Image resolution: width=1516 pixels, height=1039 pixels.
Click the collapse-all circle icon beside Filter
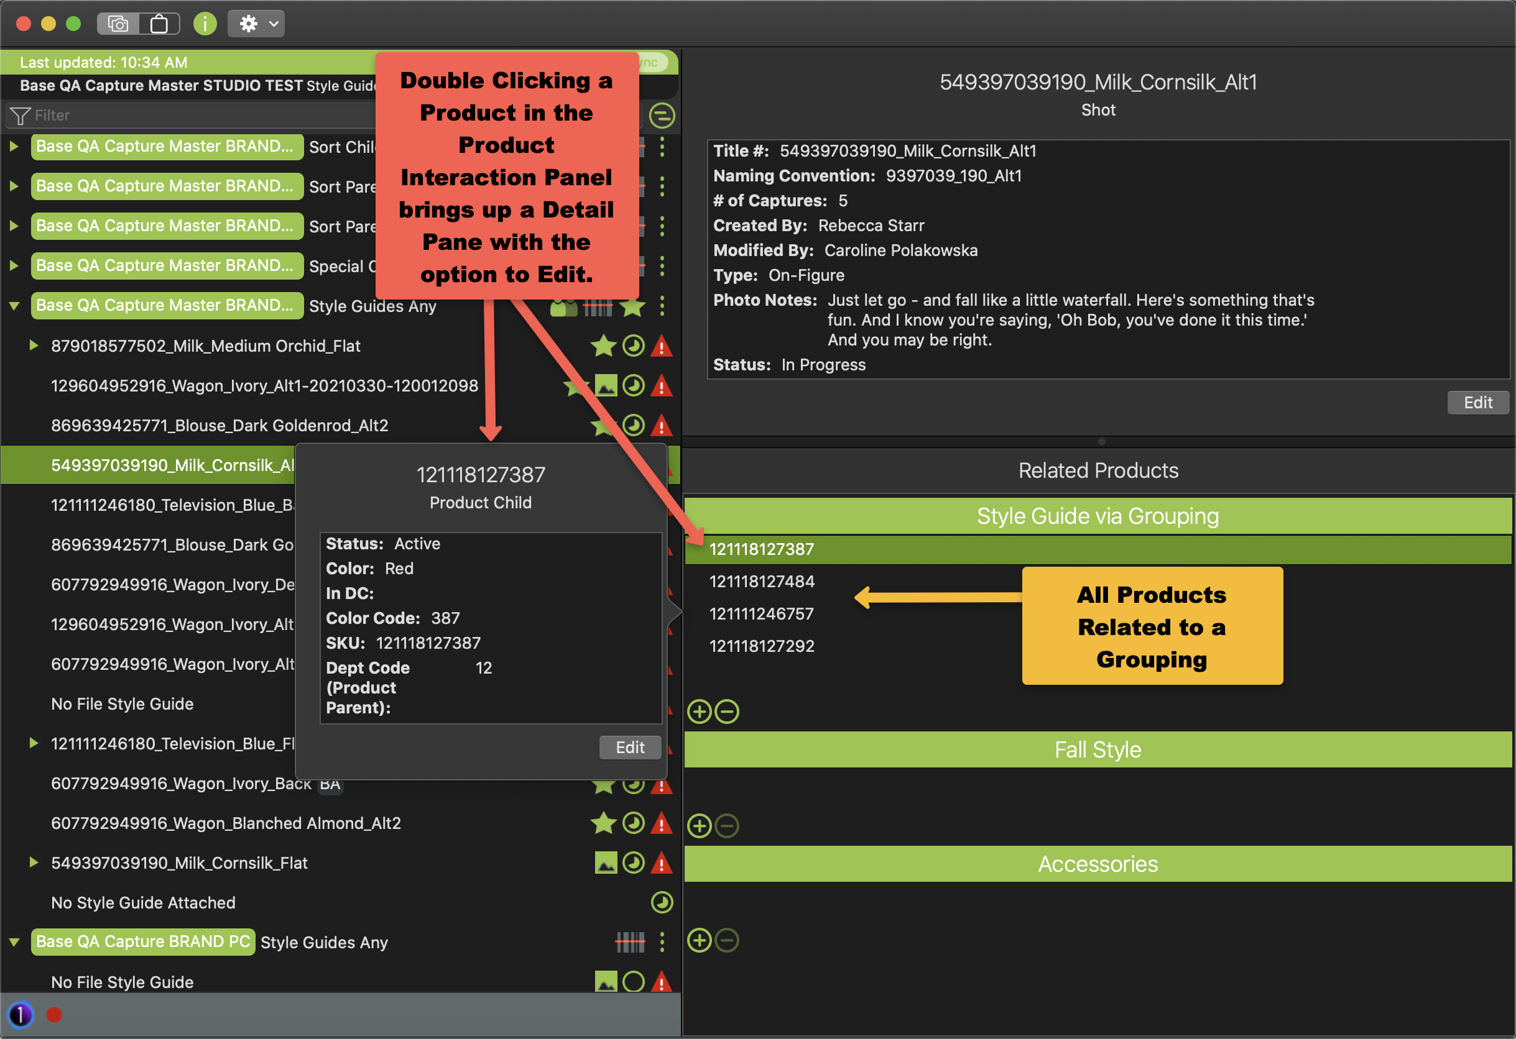(662, 116)
